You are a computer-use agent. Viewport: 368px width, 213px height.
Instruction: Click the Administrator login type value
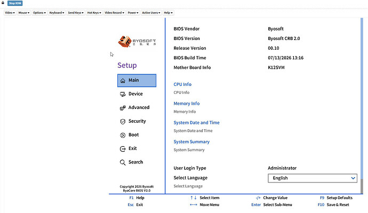(x=282, y=168)
